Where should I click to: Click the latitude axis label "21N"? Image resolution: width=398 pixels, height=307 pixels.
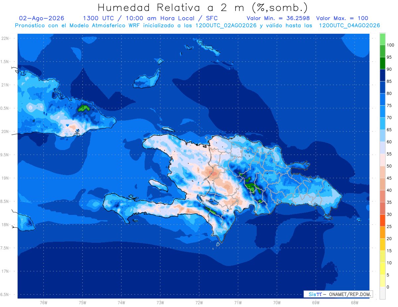[5, 85]
